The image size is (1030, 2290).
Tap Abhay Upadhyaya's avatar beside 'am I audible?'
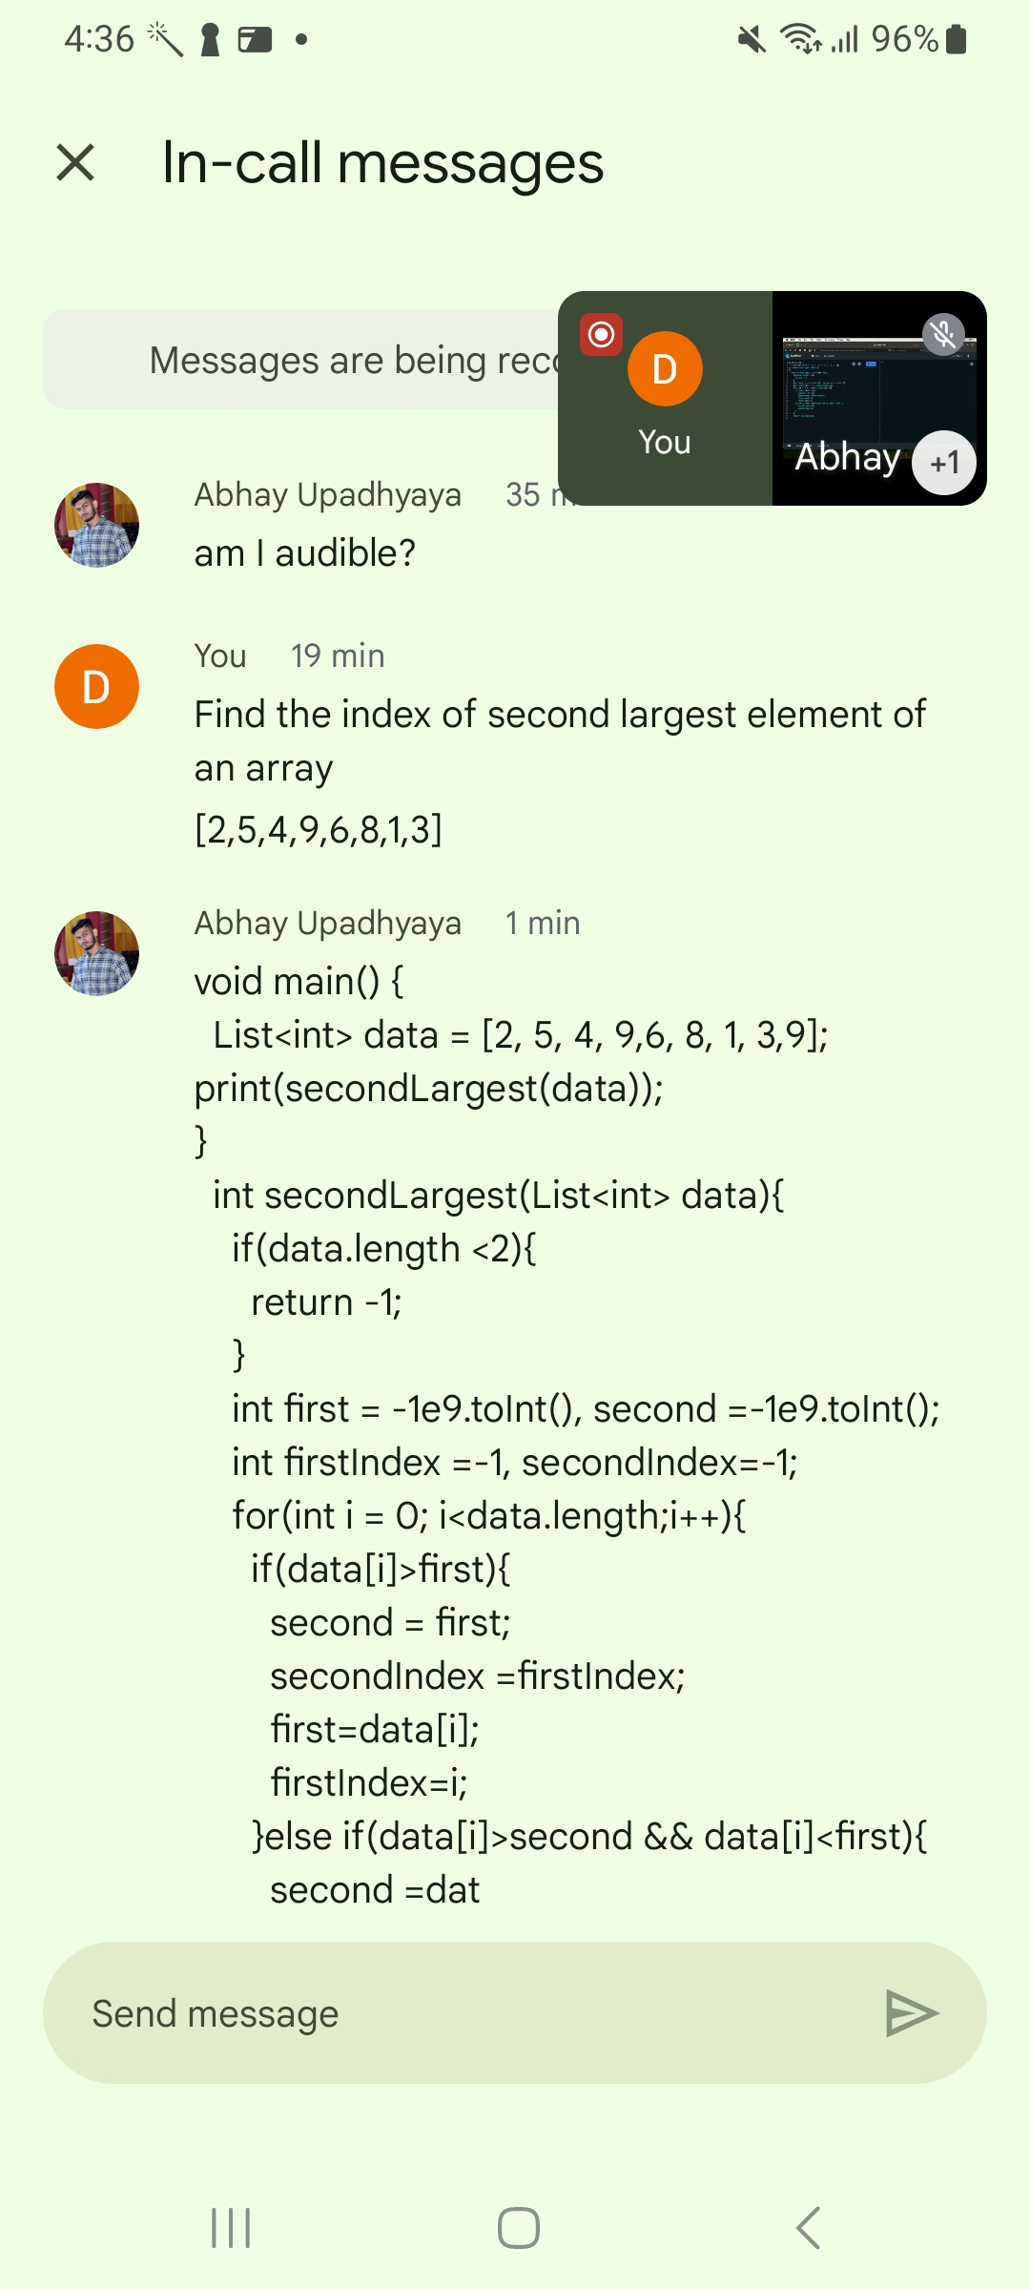tap(96, 525)
